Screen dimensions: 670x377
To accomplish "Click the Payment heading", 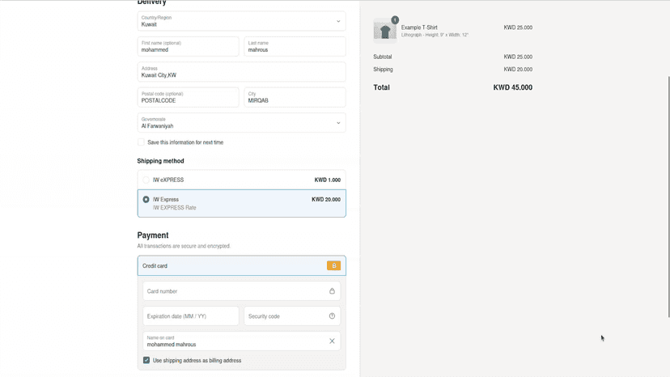I will pos(153,235).
